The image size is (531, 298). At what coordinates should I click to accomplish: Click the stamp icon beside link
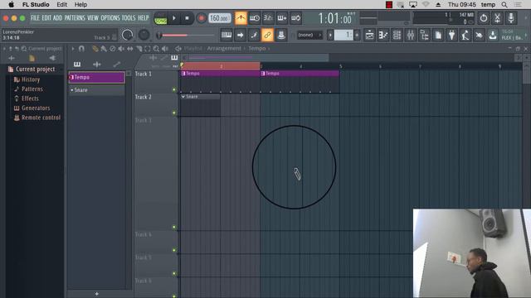coord(281,35)
